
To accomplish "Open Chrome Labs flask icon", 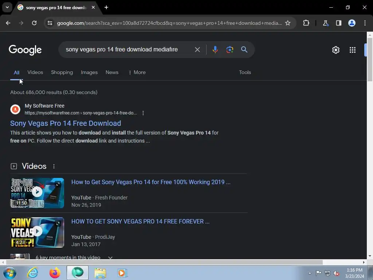I will [325, 23].
